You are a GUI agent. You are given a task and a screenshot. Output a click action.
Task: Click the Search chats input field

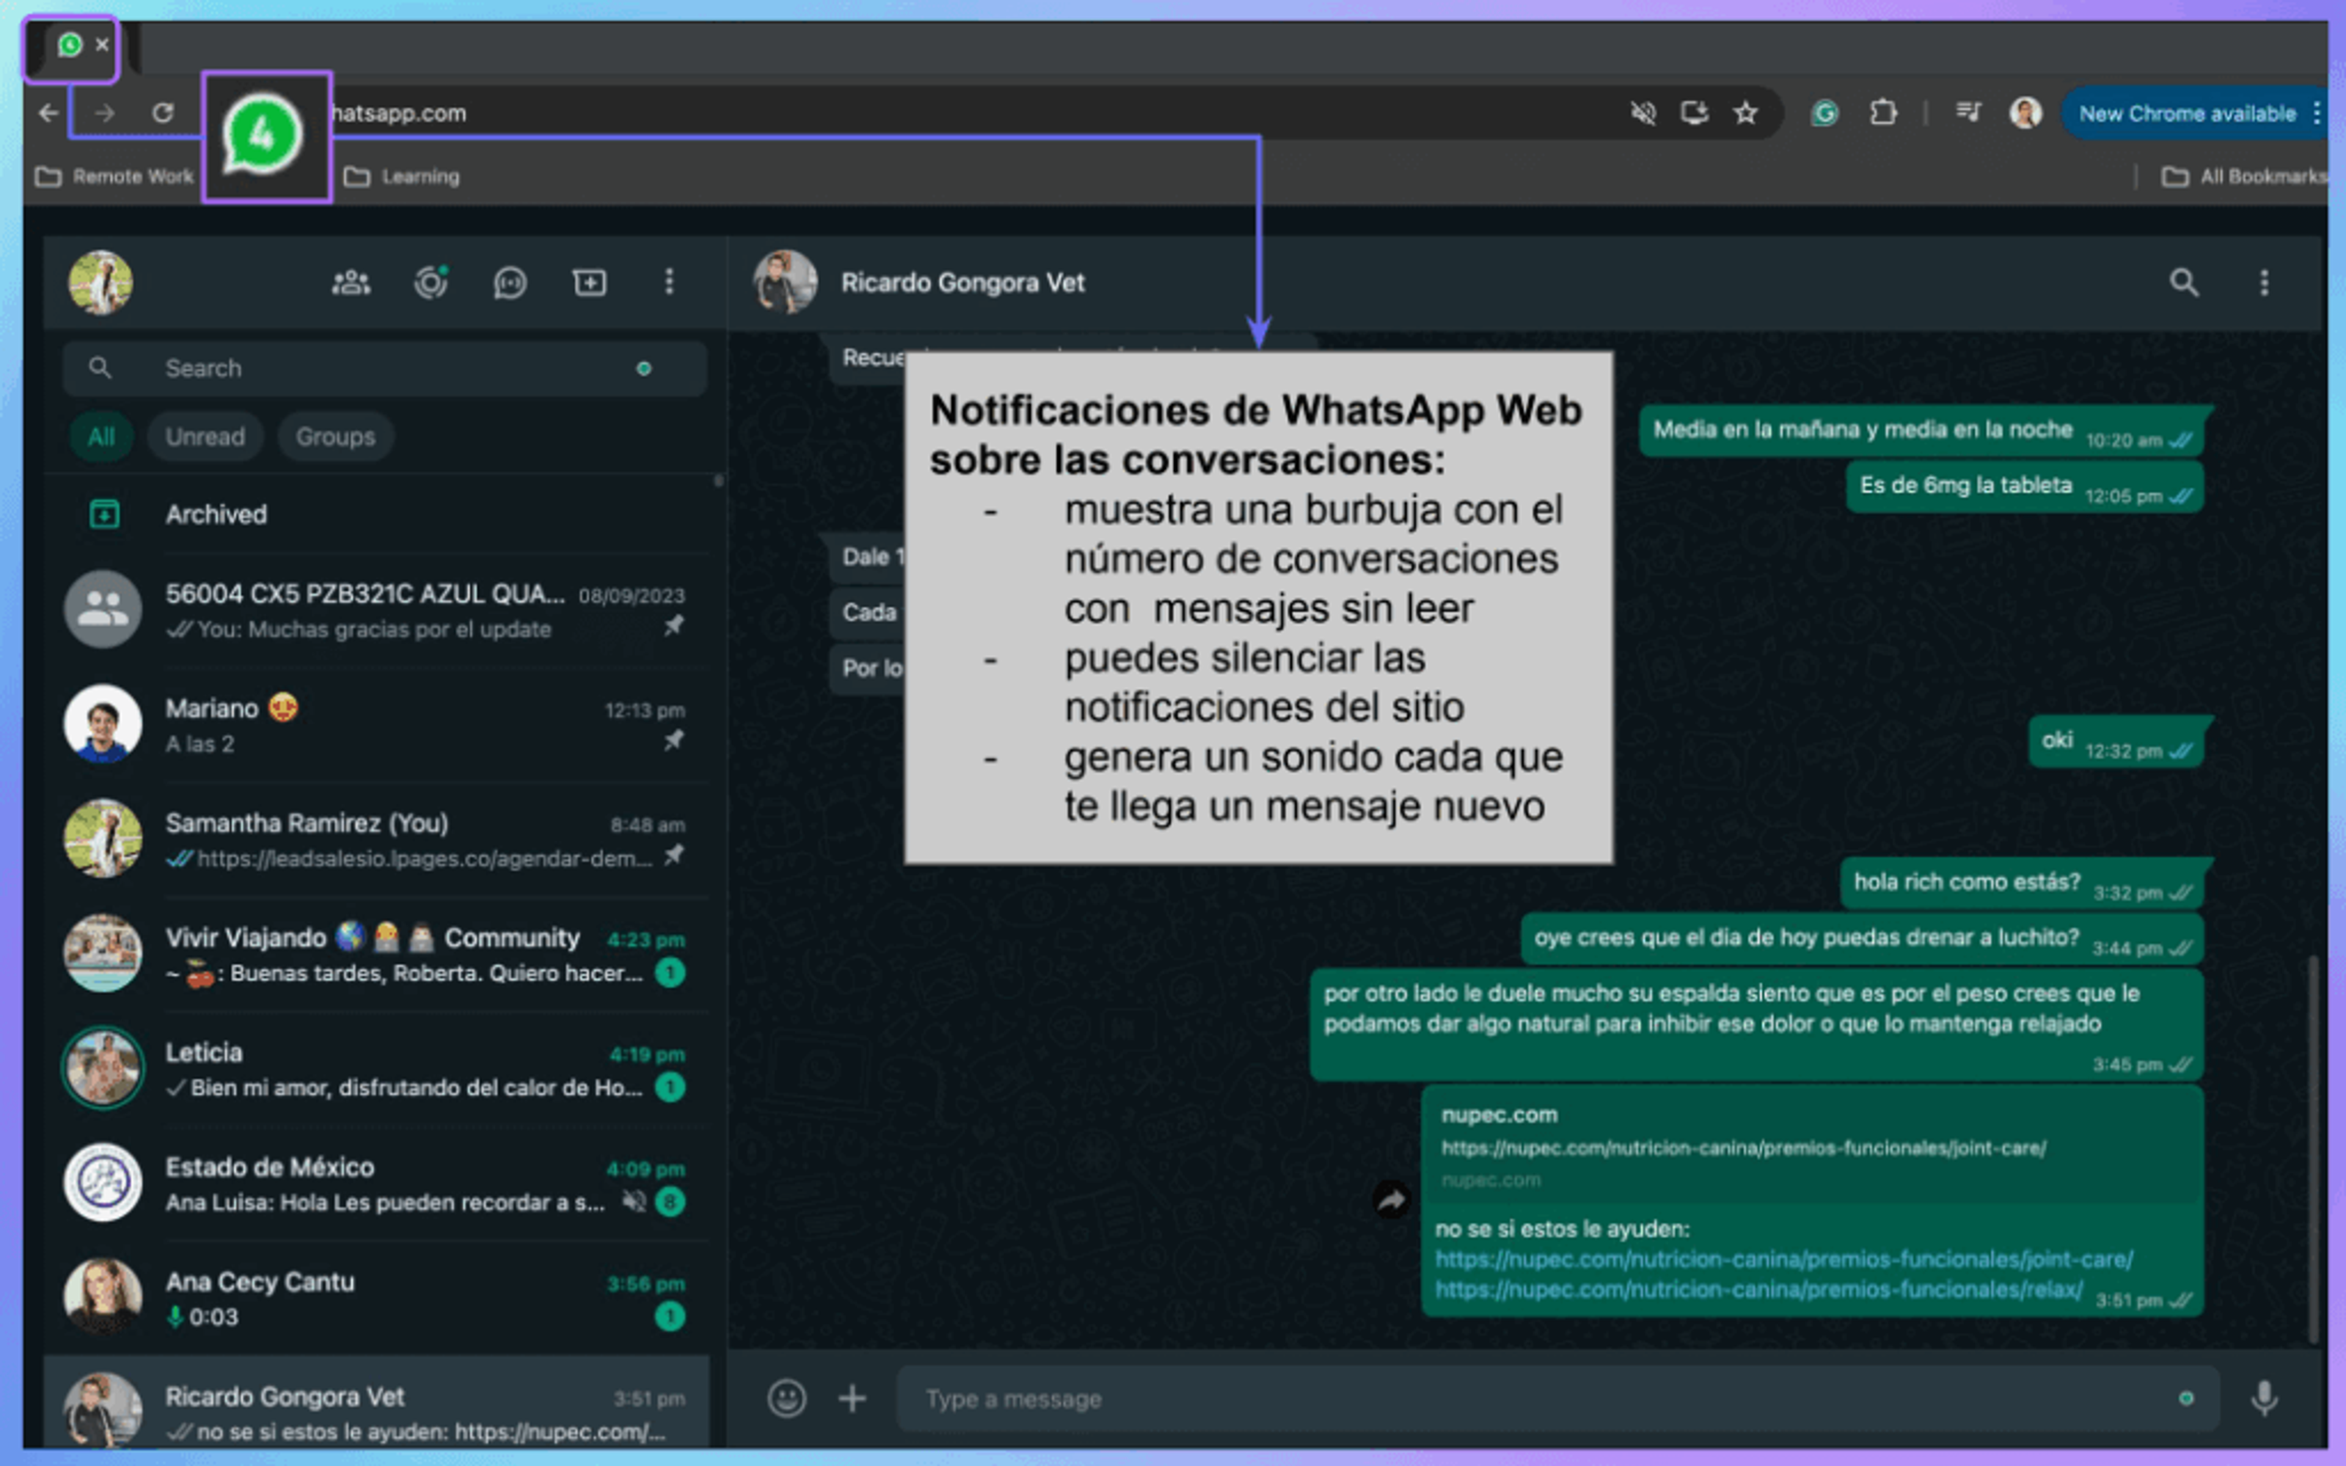[x=384, y=368]
